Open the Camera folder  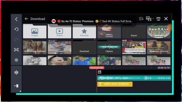point(59,47)
